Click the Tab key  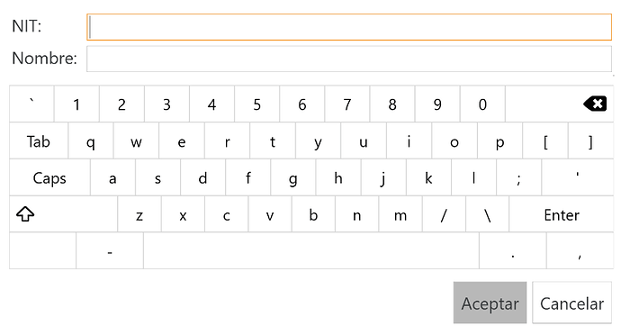coord(39,141)
